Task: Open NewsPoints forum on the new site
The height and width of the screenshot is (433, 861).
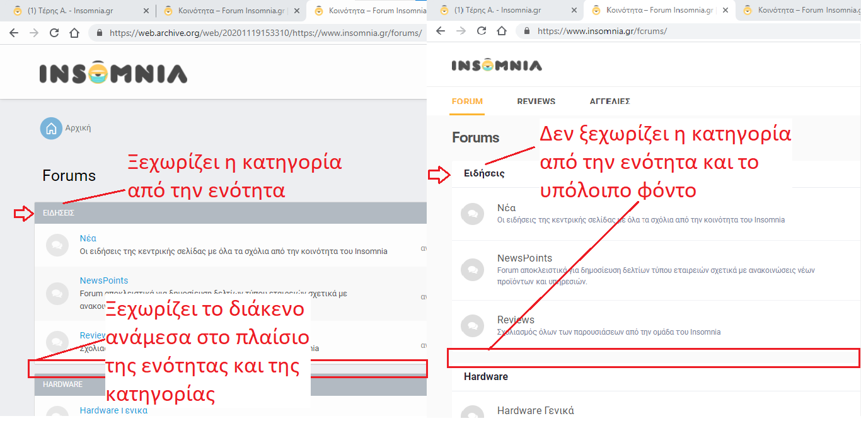Action: point(524,258)
